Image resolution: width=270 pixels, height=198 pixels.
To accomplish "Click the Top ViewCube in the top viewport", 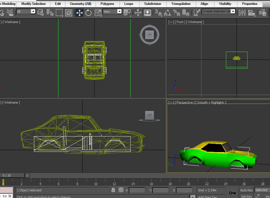I will [x=149, y=34].
